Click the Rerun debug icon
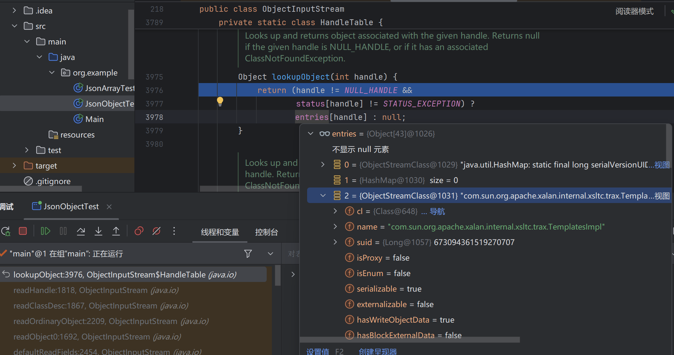 6,231
